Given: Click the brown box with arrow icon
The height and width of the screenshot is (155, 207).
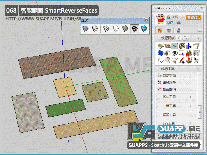Looking at the screenshot, I should [x=168, y=46].
